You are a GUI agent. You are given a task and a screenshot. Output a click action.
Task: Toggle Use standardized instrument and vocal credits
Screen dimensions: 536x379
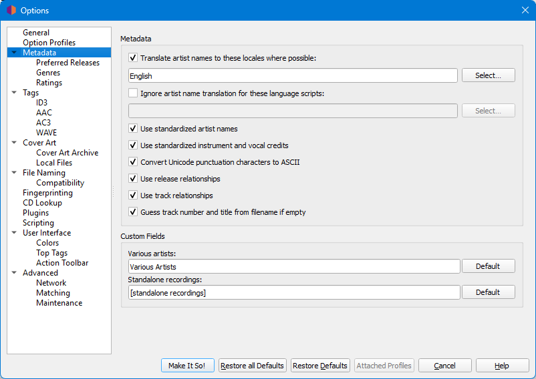point(133,145)
